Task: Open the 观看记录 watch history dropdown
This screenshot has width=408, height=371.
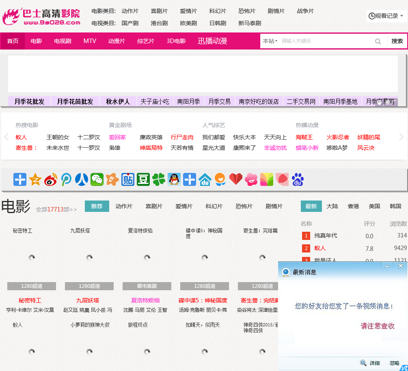Action: pyautogui.click(x=386, y=16)
